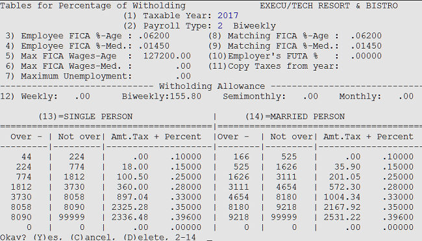Select married person Over value 9218
422x241 pixels.
click(x=238, y=217)
